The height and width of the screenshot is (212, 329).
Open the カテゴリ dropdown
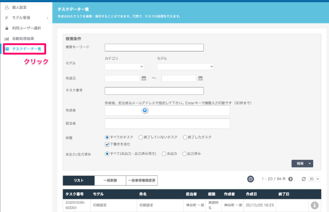[124, 67]
